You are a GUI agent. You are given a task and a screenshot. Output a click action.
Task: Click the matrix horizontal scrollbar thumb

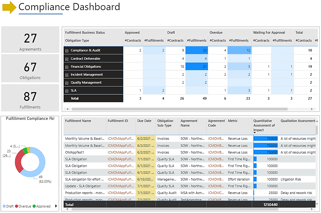pyautogui.click(x=180, y=109)
